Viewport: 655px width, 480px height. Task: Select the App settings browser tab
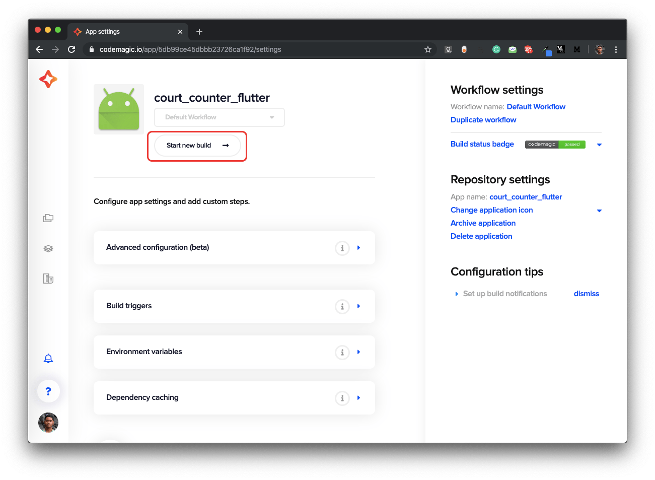click(128, 32)
